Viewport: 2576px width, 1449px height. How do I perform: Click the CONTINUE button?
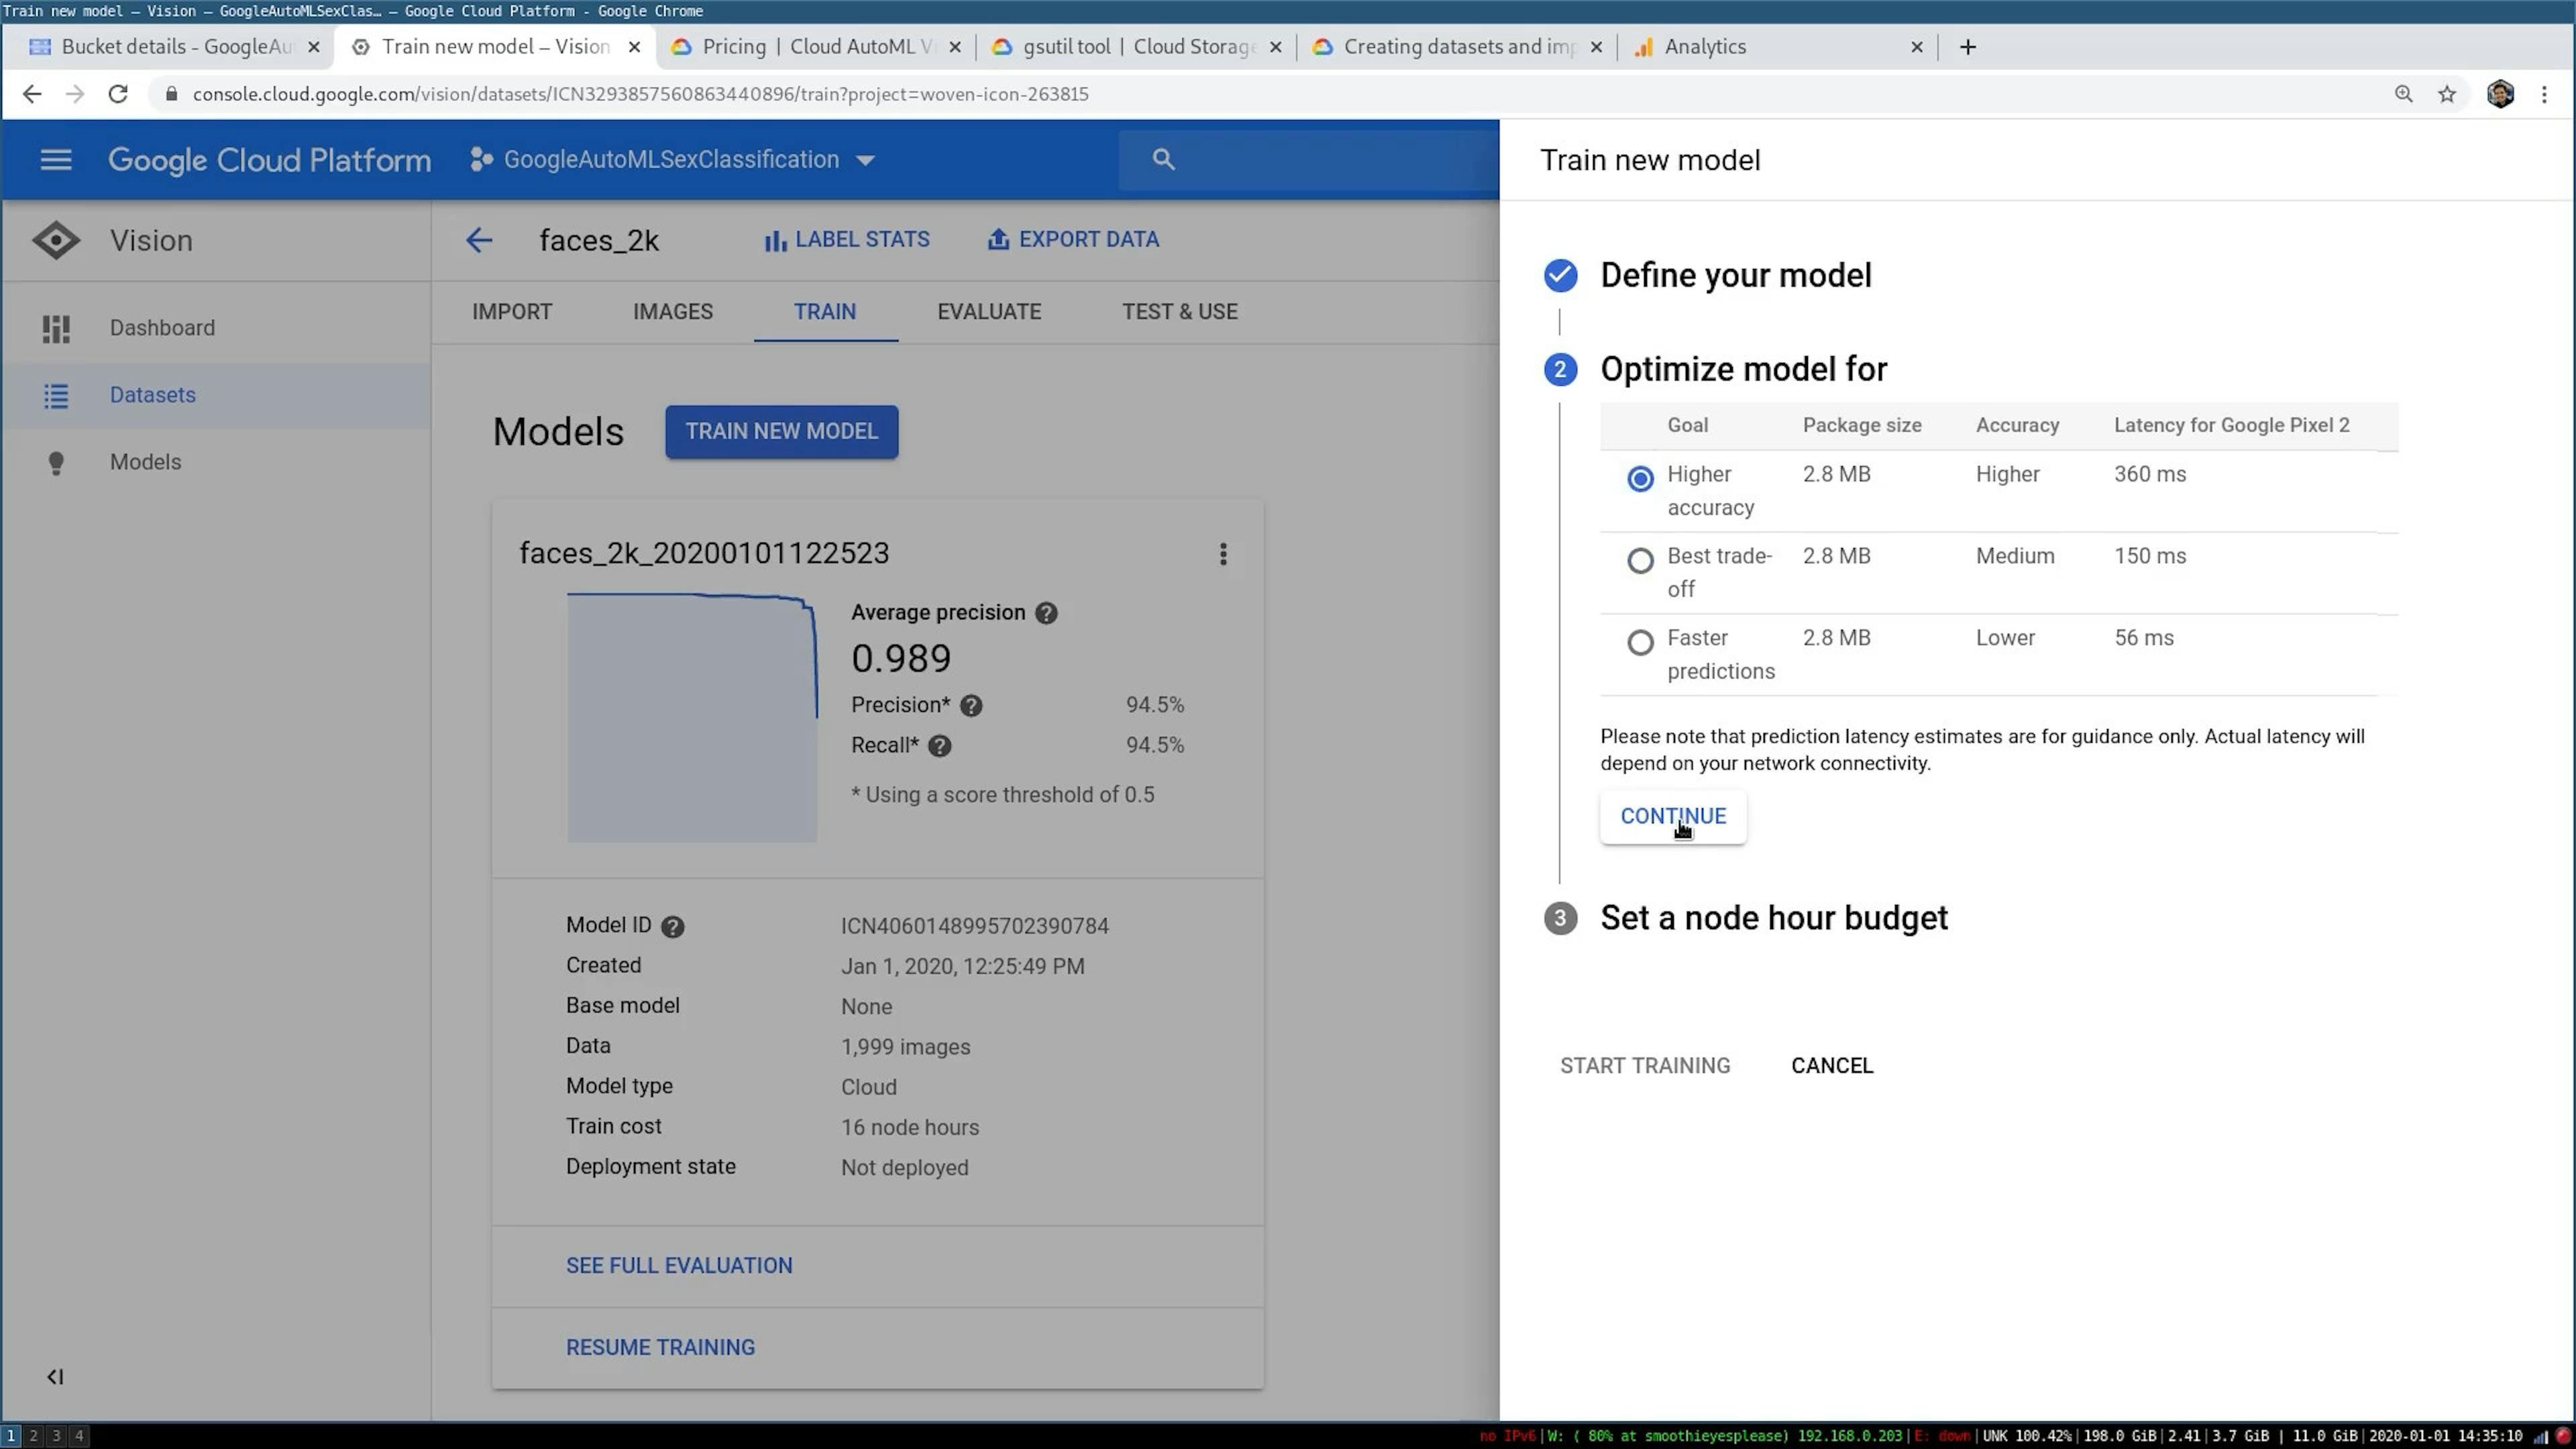(x=1673, y=817)
